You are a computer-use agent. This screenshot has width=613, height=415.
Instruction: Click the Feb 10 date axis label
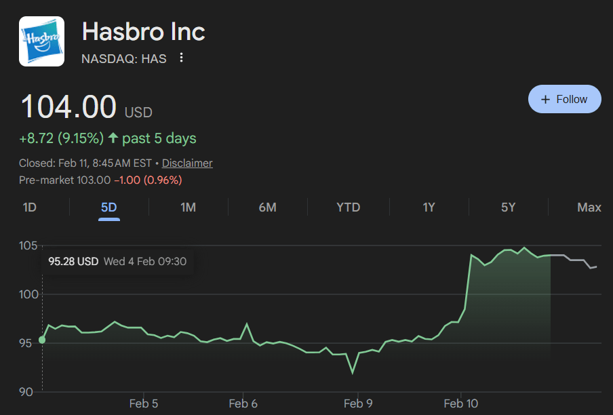click(461, 403)
